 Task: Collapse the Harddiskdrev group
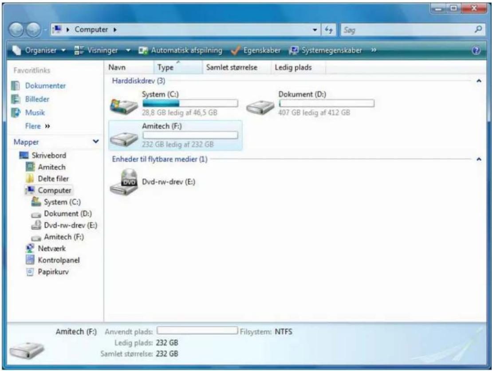tap(479, 81)
